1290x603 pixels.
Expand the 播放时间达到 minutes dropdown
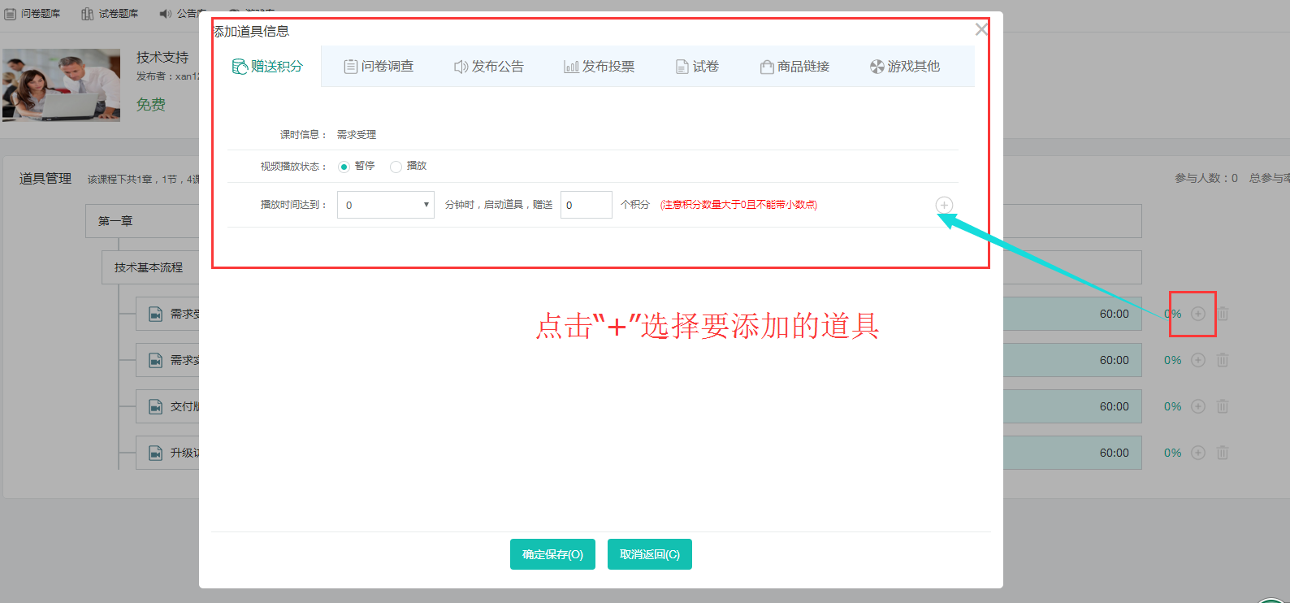(386, 205)
